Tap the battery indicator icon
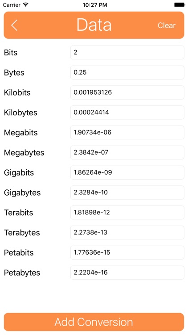Image resolution: width=188 pixels, height=335 pixels. (180, 5)
